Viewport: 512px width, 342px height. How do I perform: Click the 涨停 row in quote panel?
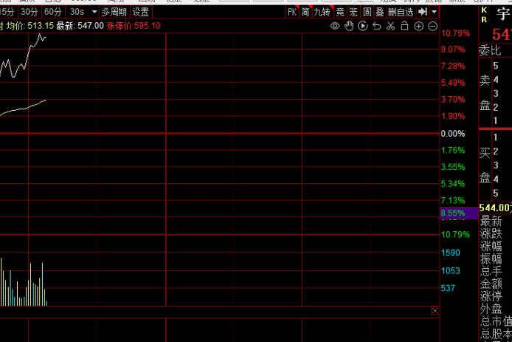[491, 296]
